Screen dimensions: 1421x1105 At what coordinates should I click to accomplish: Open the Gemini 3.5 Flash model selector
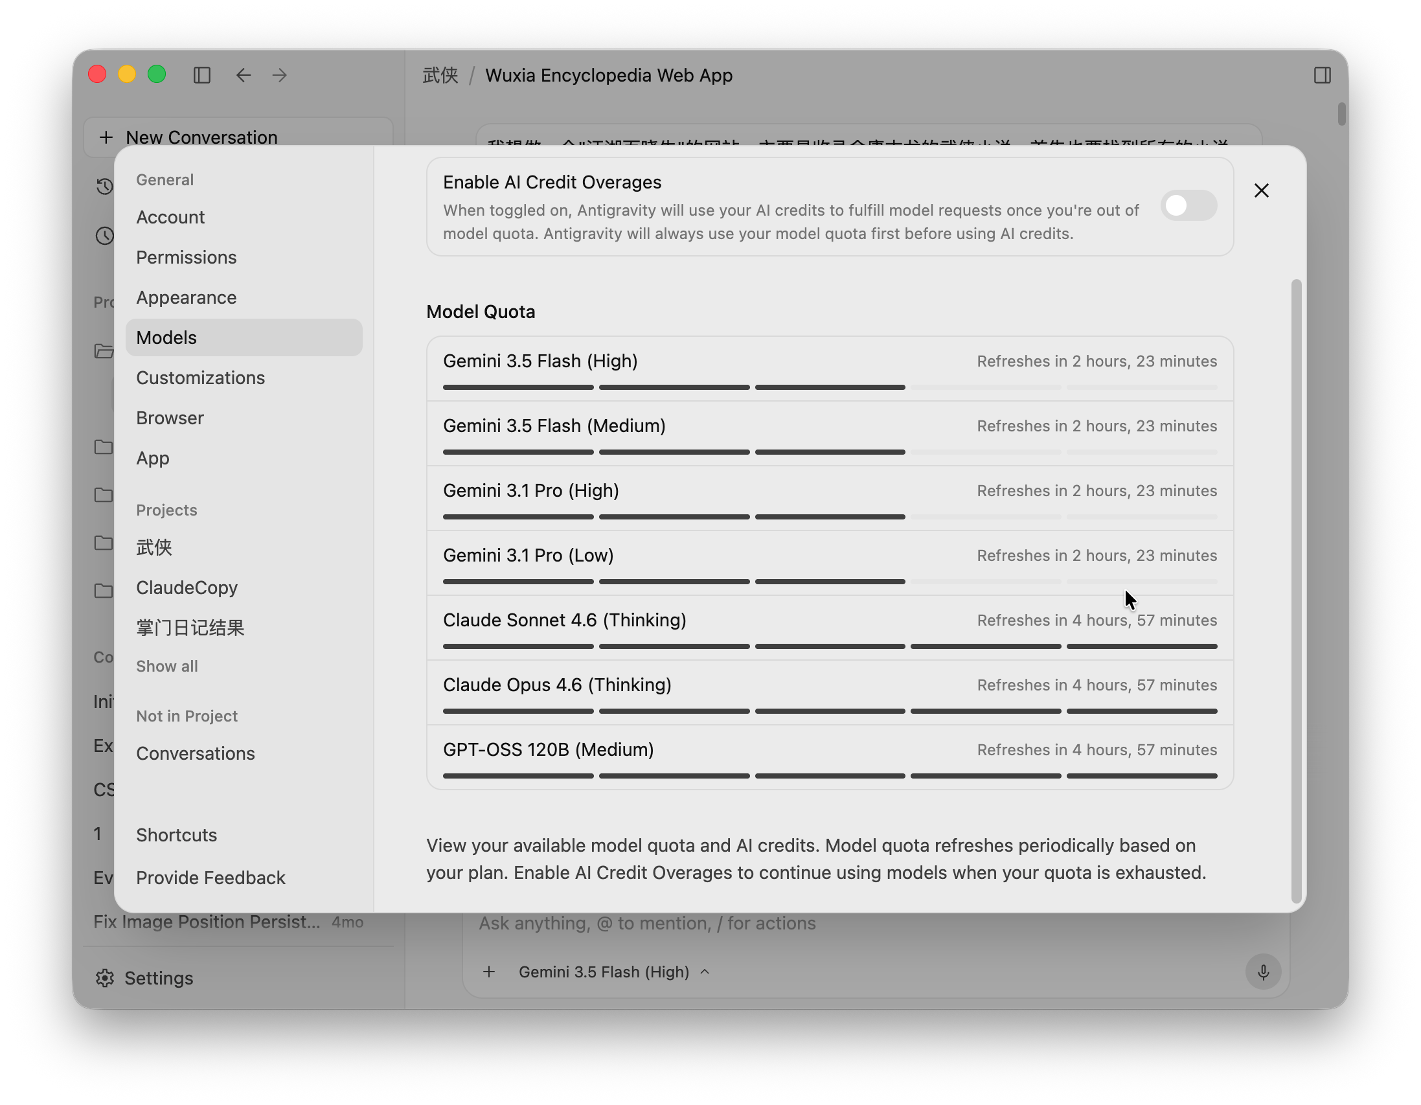(x=613, y=972)
